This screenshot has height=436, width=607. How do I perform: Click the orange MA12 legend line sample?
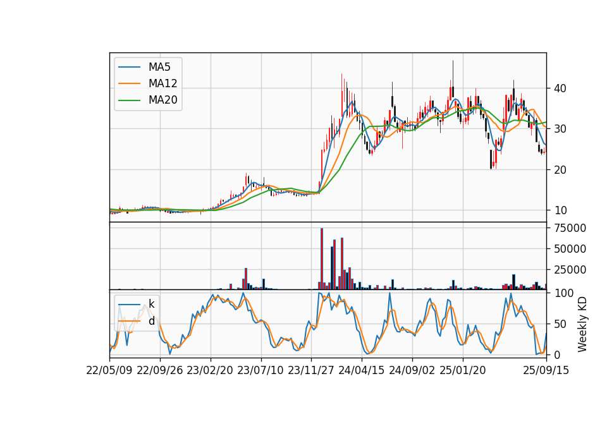click(x=129, y=83)
